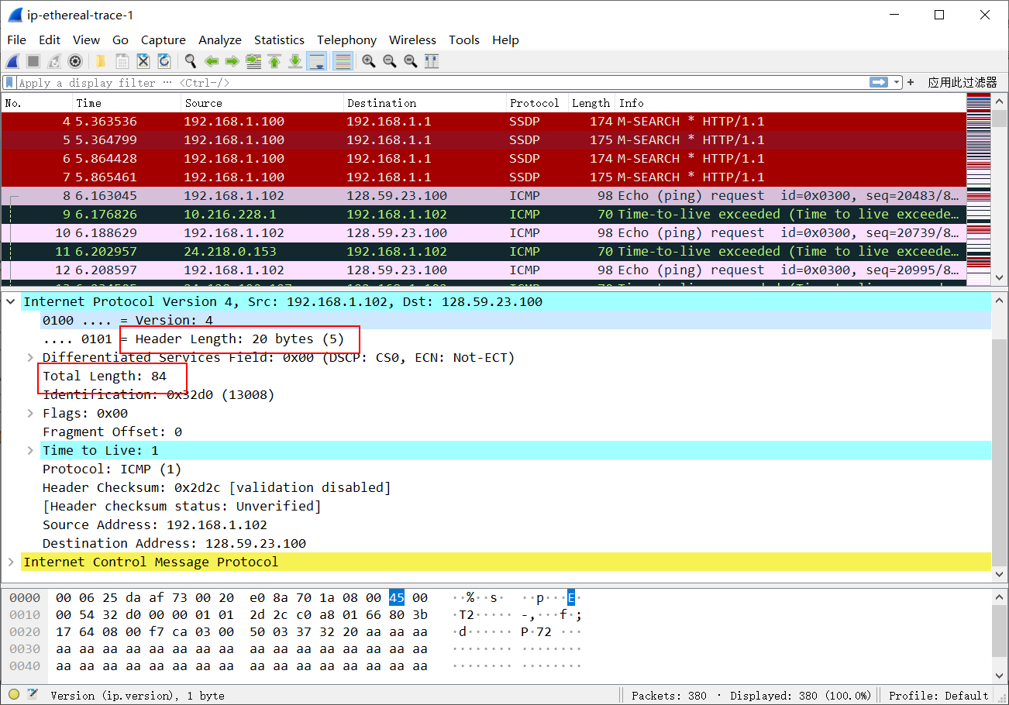Click the plus button to add filter button

[x=911, y=82]
